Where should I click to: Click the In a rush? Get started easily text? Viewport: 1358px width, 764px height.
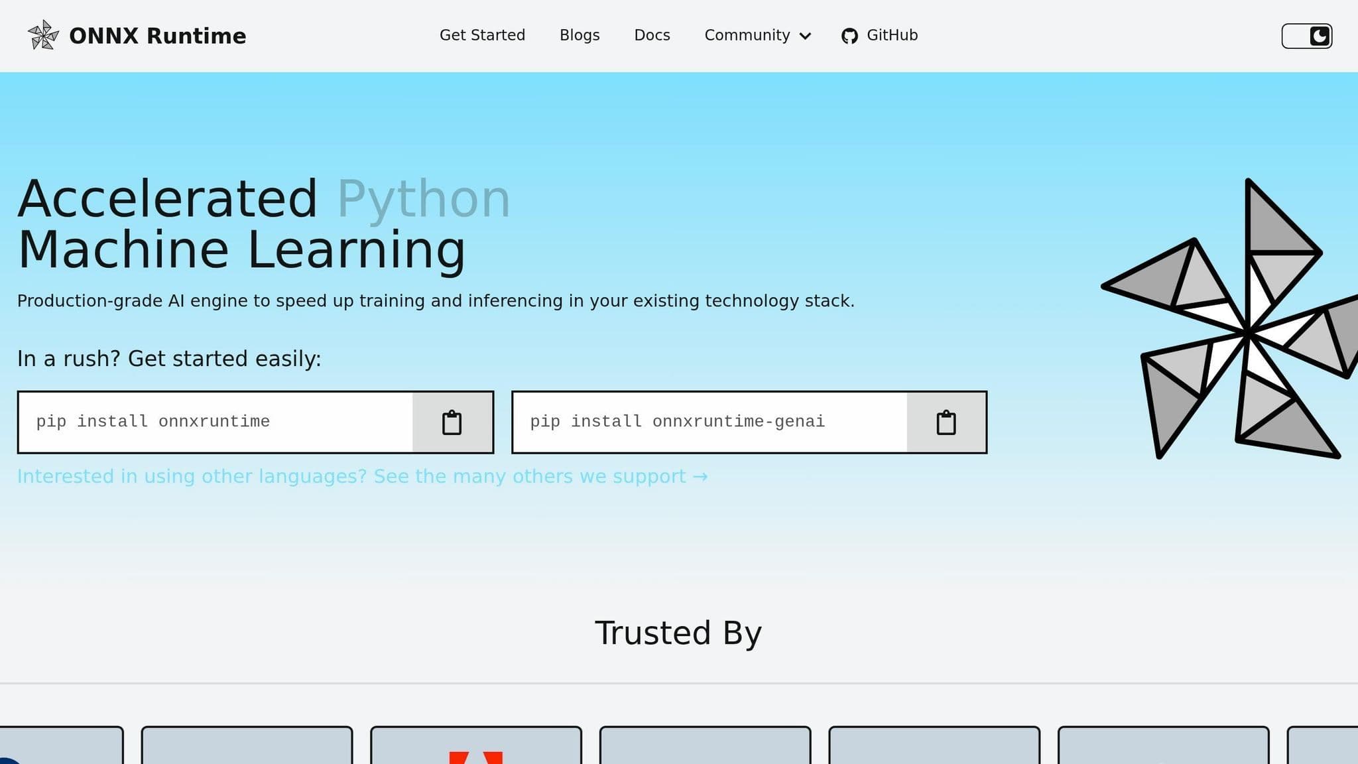point(169,359)
